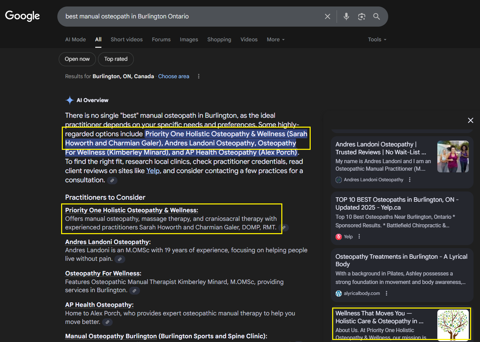480x342 pixels.
Task: Toggle the Top rated filter chip
Action: (x=116, y=59)
